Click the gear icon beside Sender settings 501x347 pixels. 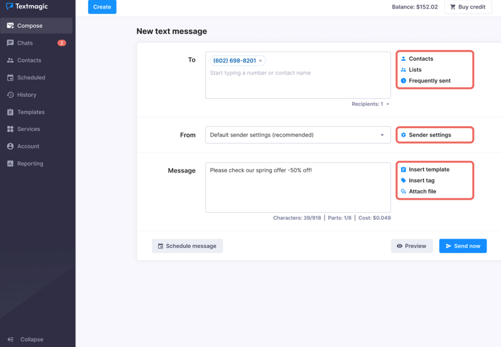[404, 135]
